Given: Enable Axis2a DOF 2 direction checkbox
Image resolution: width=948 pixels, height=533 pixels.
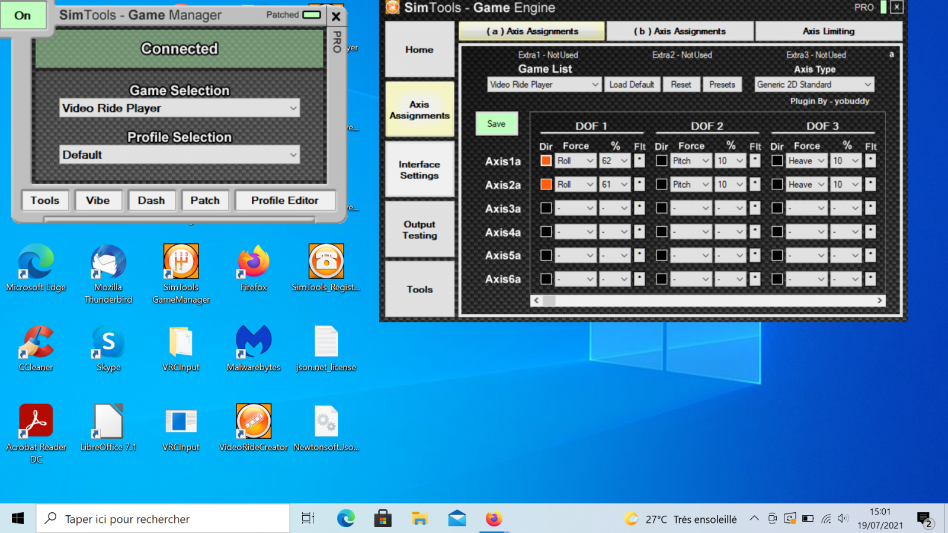Looking at the screenshot, I should (662, 184).
